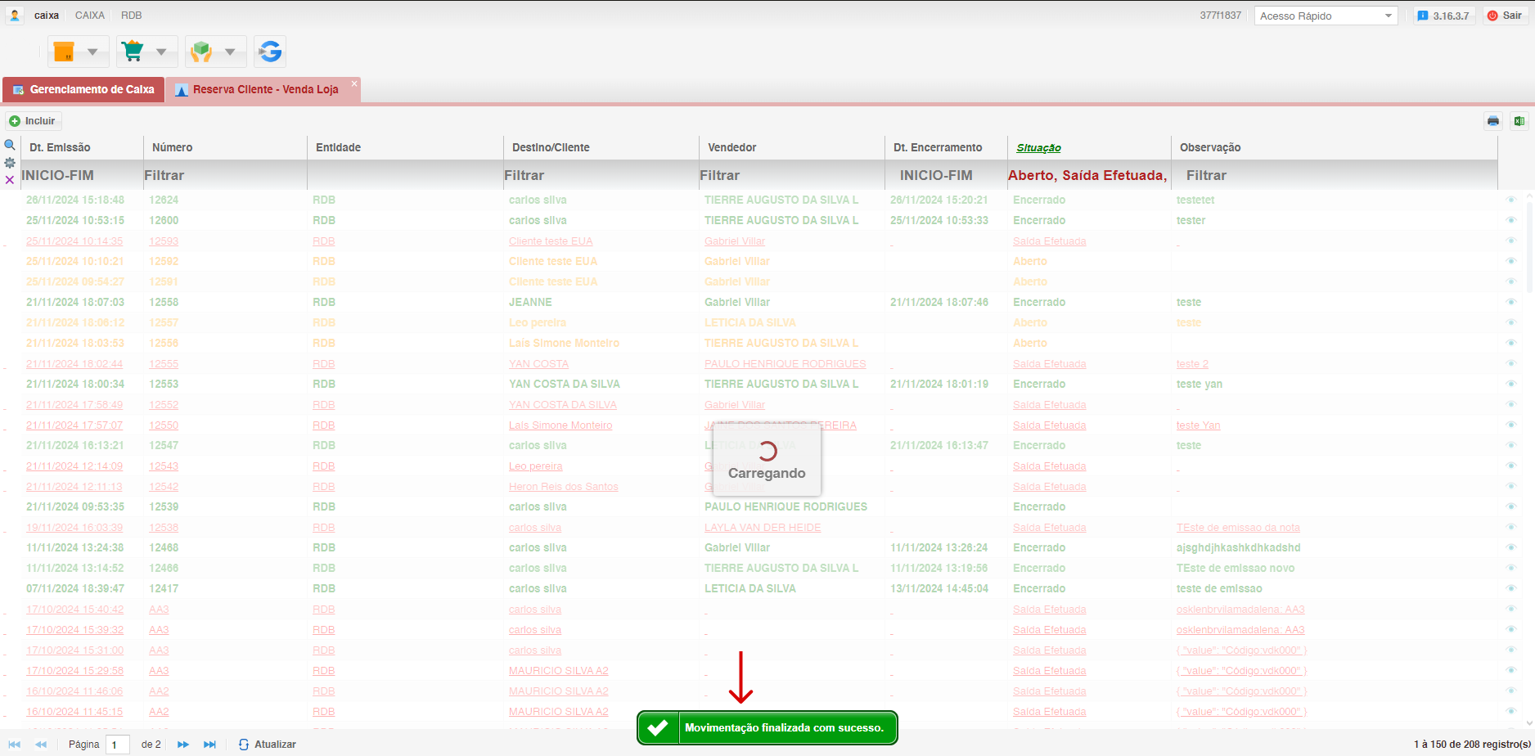
Task: Click the print icon above the table
Action: 1493,121
